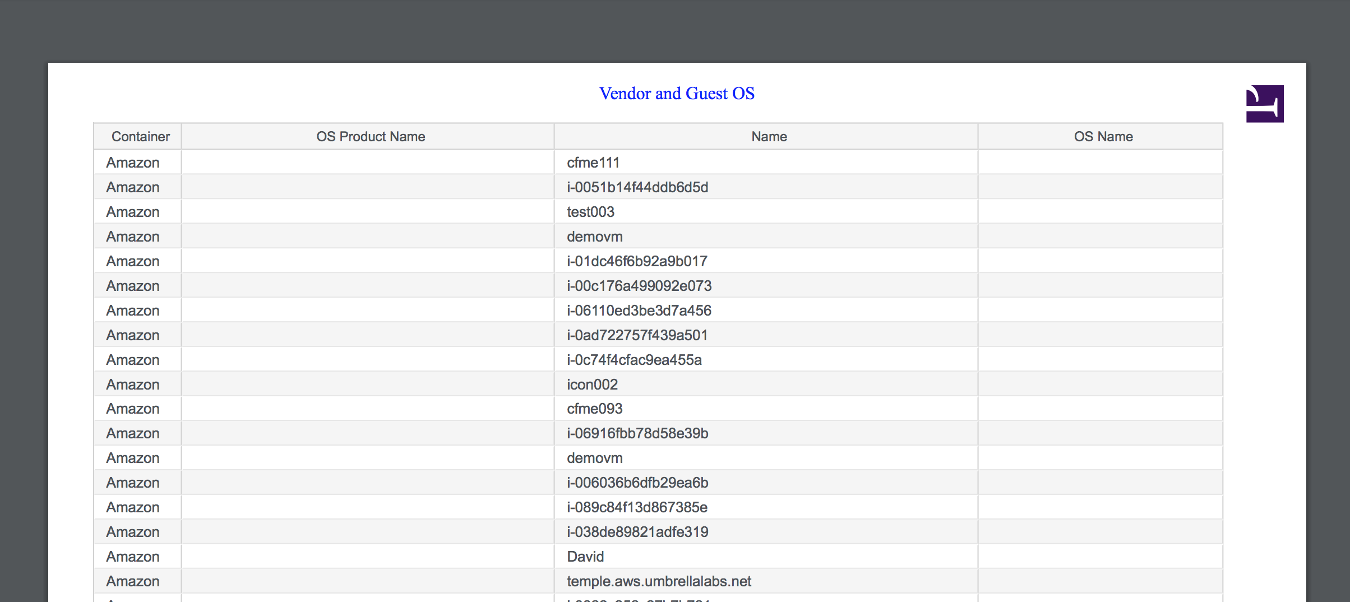Click the i-006036b6dfb29ea6b name cell

[766, 483]
